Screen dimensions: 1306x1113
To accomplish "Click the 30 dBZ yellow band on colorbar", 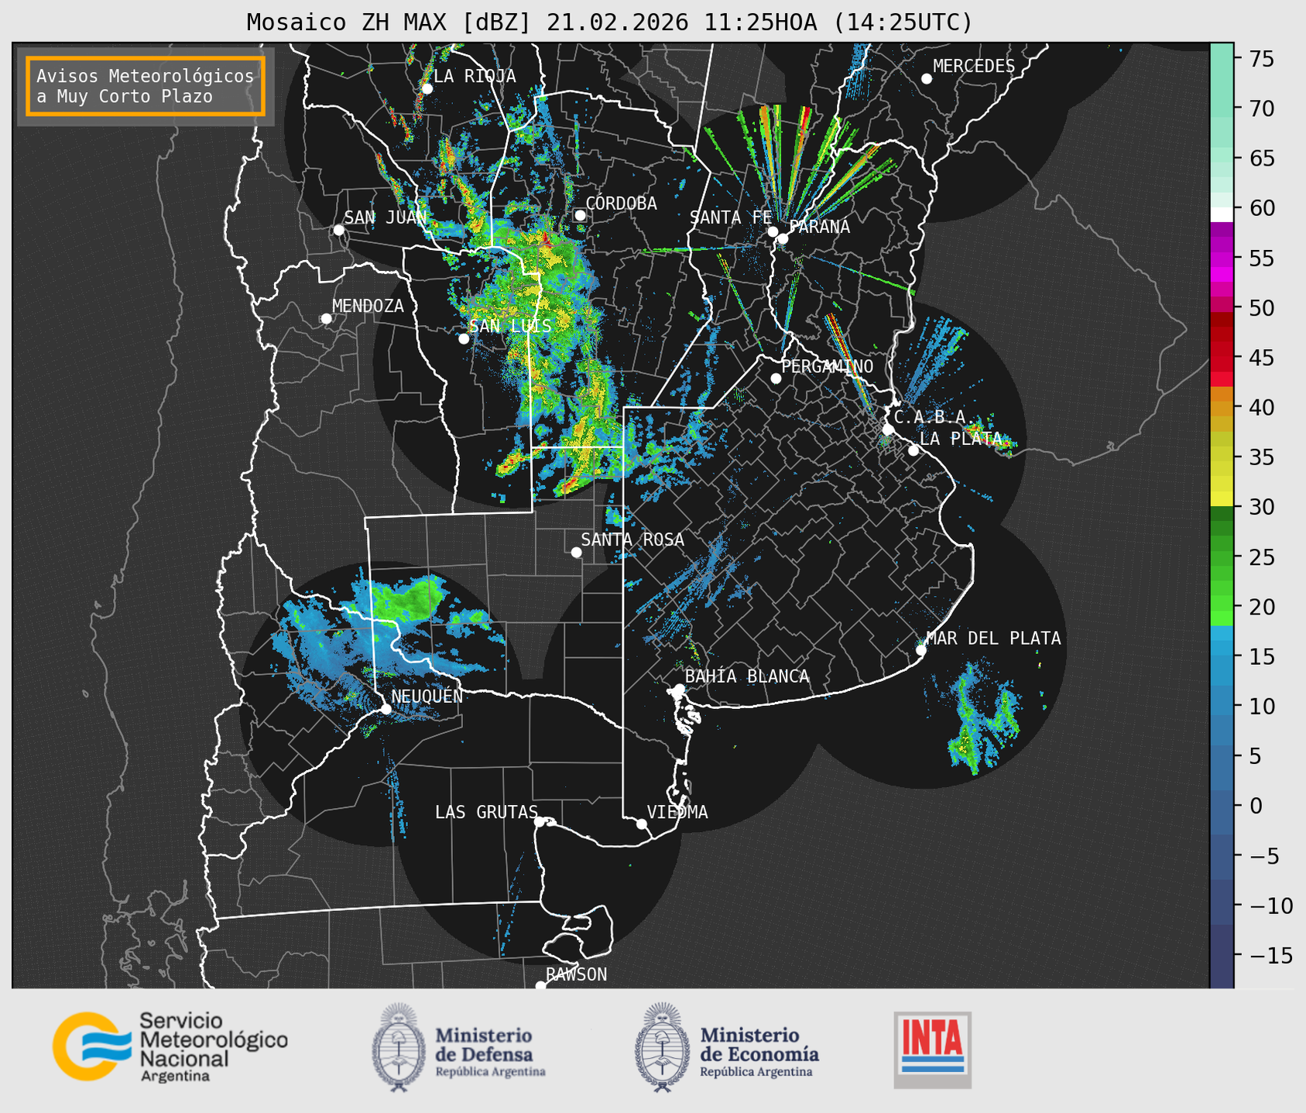I will 1222,500.
